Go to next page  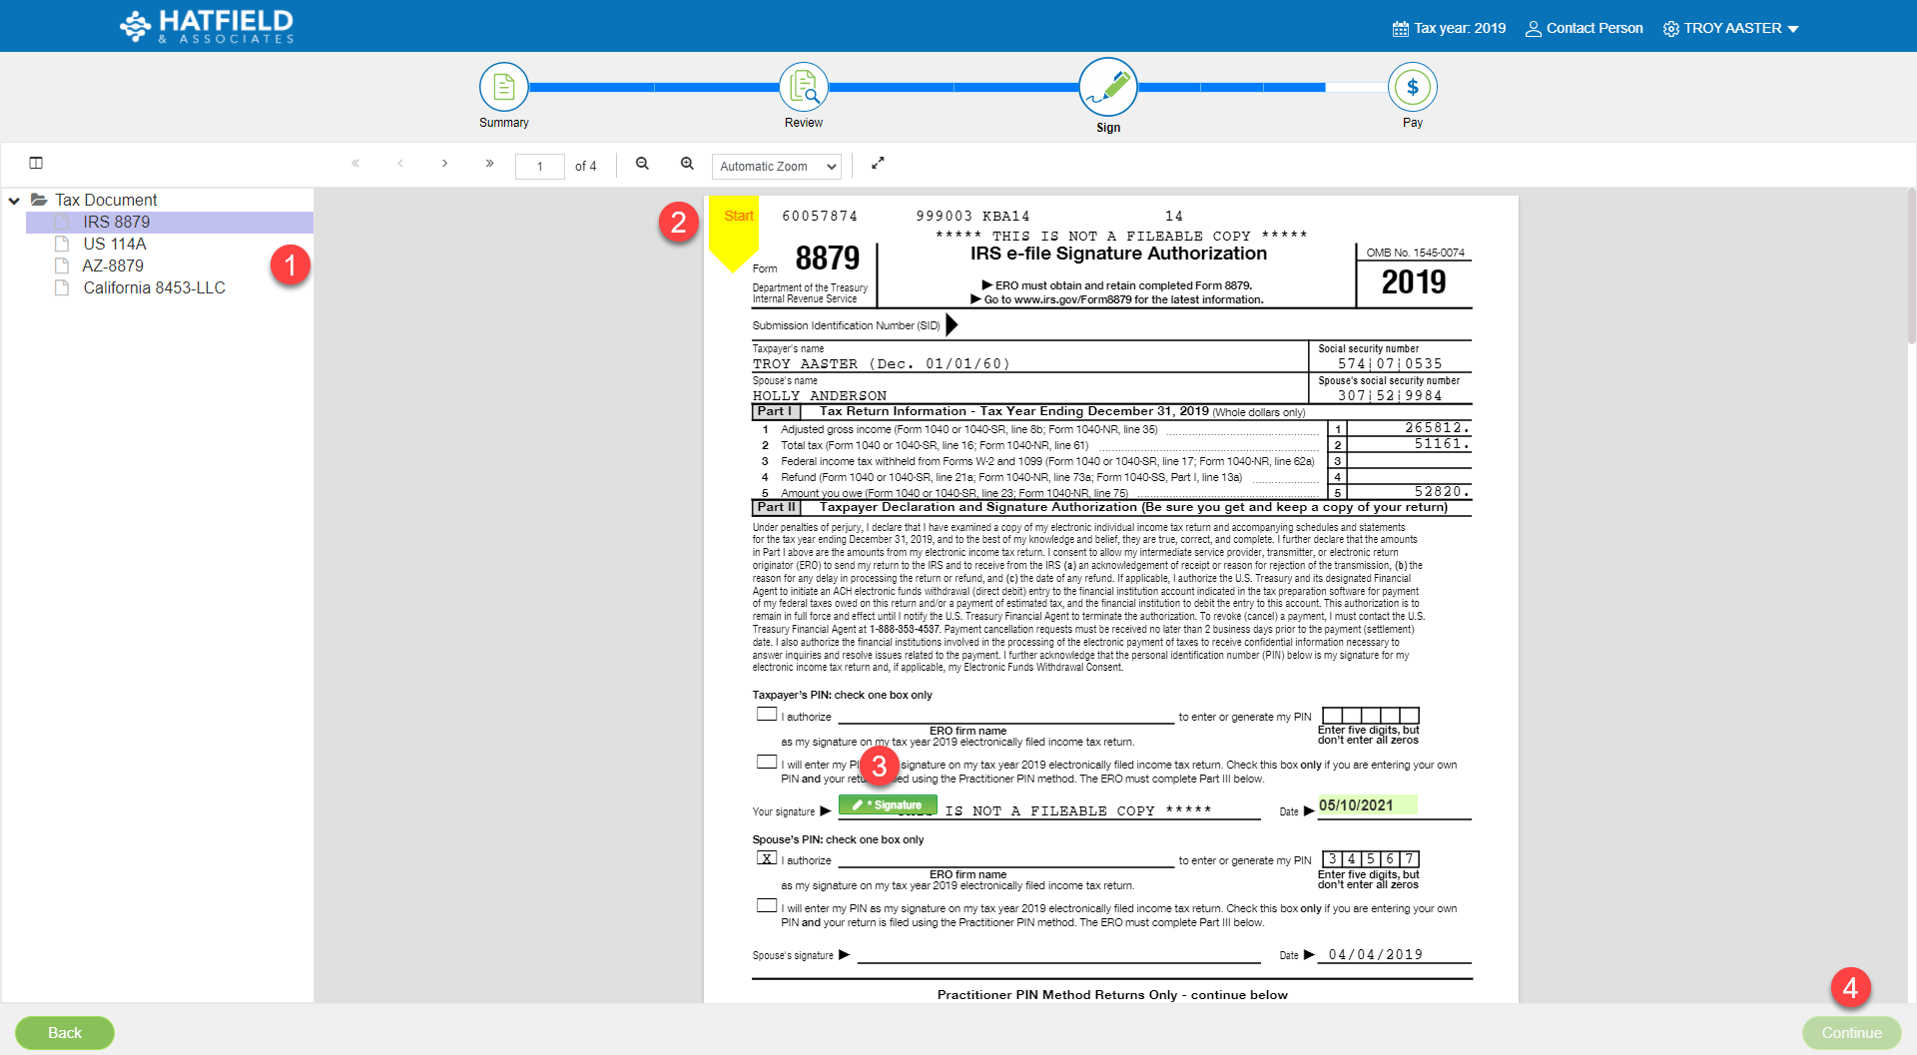coord(444,163)
